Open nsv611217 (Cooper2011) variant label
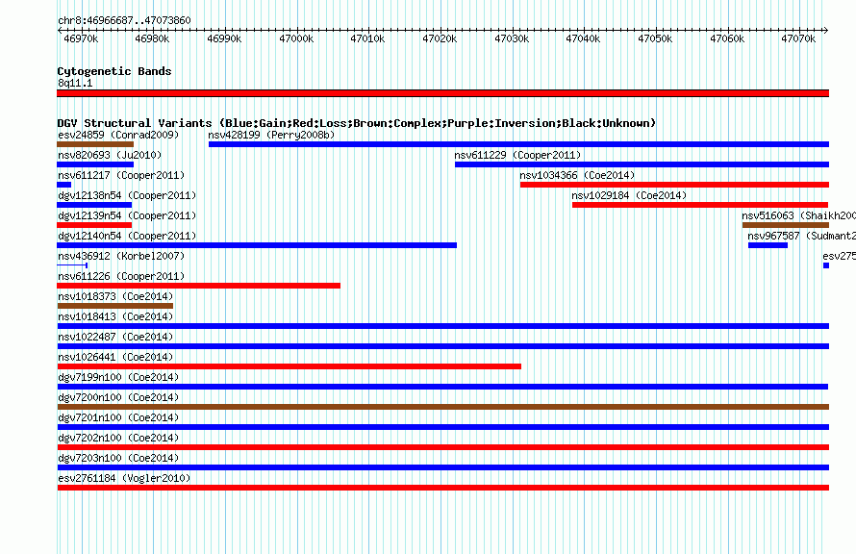Viewport: 856px width, 554px height. click(121, 175)
